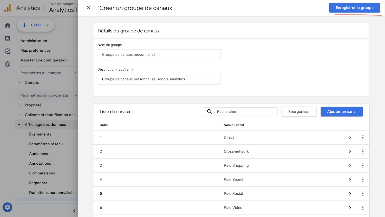Open more options for Paid Shopping row
385x217 pixels.
(363, 165)
